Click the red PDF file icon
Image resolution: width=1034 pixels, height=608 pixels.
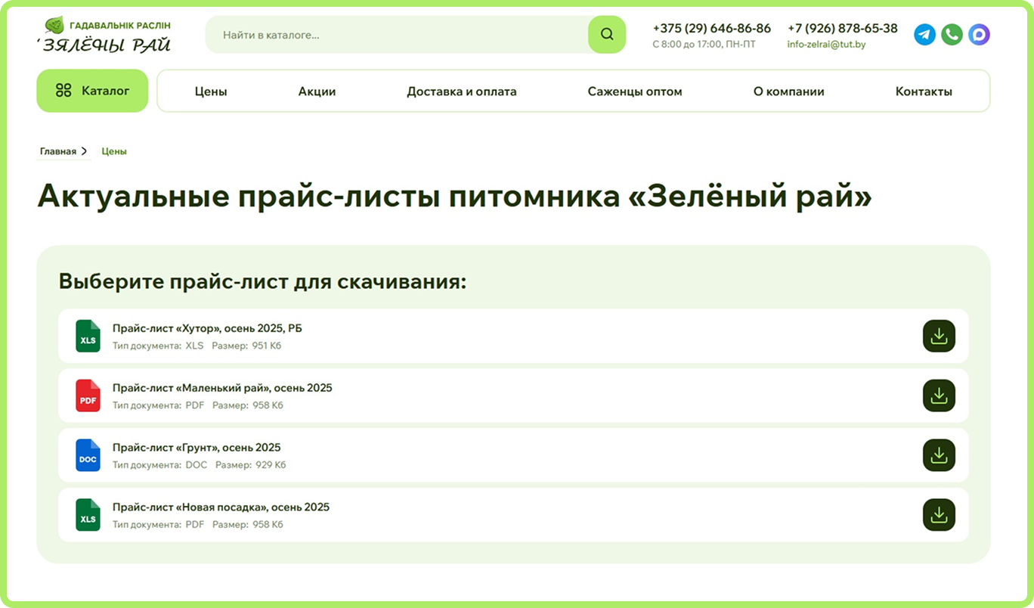88,396
